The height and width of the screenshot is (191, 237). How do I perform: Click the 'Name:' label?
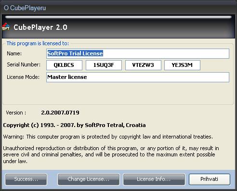14,53
